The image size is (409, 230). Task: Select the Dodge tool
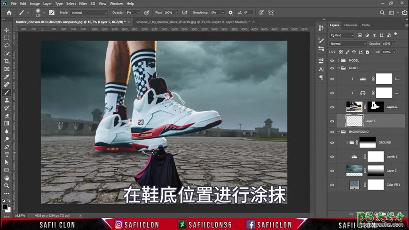coord(7,139)
